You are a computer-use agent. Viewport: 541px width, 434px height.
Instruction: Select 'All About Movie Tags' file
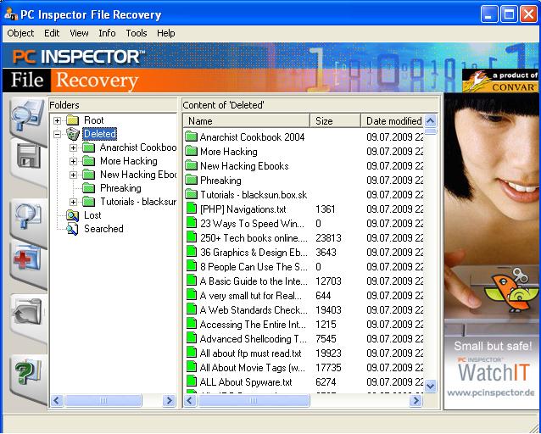253,367
